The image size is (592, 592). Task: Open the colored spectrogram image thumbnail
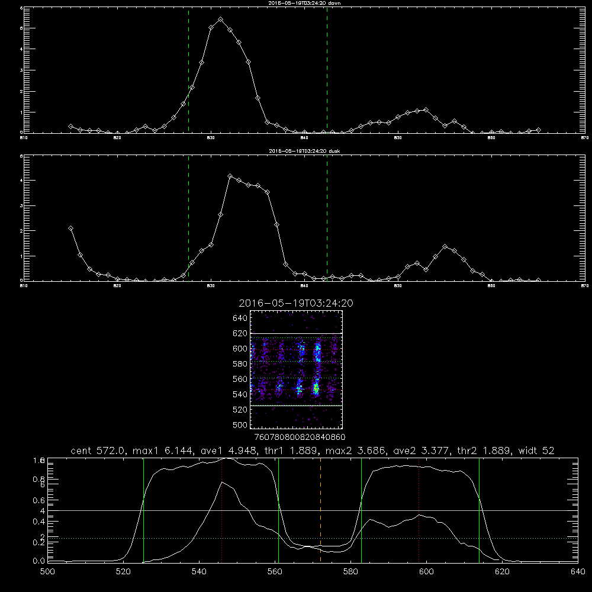pyautogui.click(x=297, y=369)
